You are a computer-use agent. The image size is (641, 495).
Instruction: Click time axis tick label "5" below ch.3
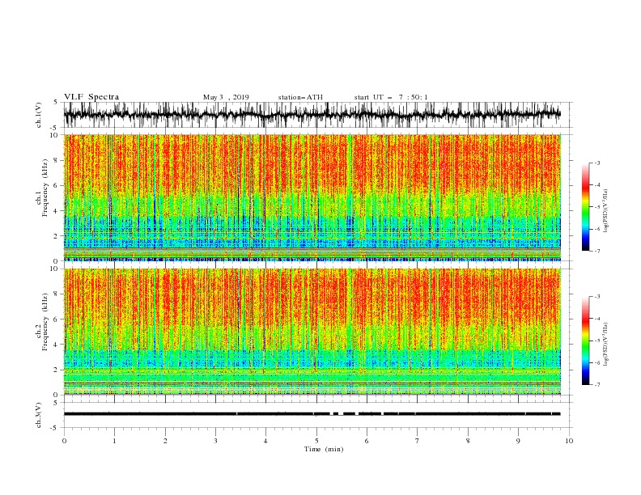316,441
